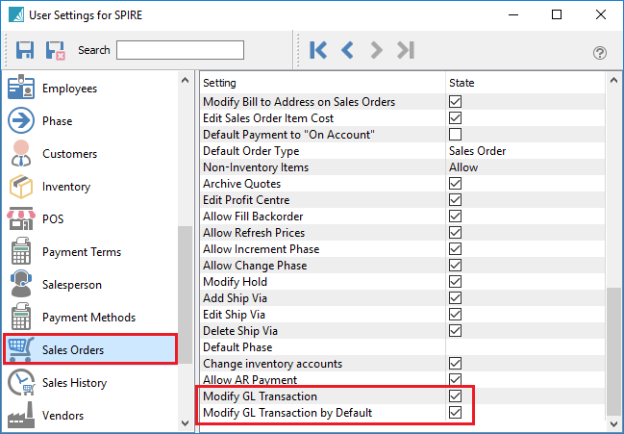The width and height of the screenshot is (624, 434).
Task: Open the help question mark icon
Action: (x=600, y=53)
